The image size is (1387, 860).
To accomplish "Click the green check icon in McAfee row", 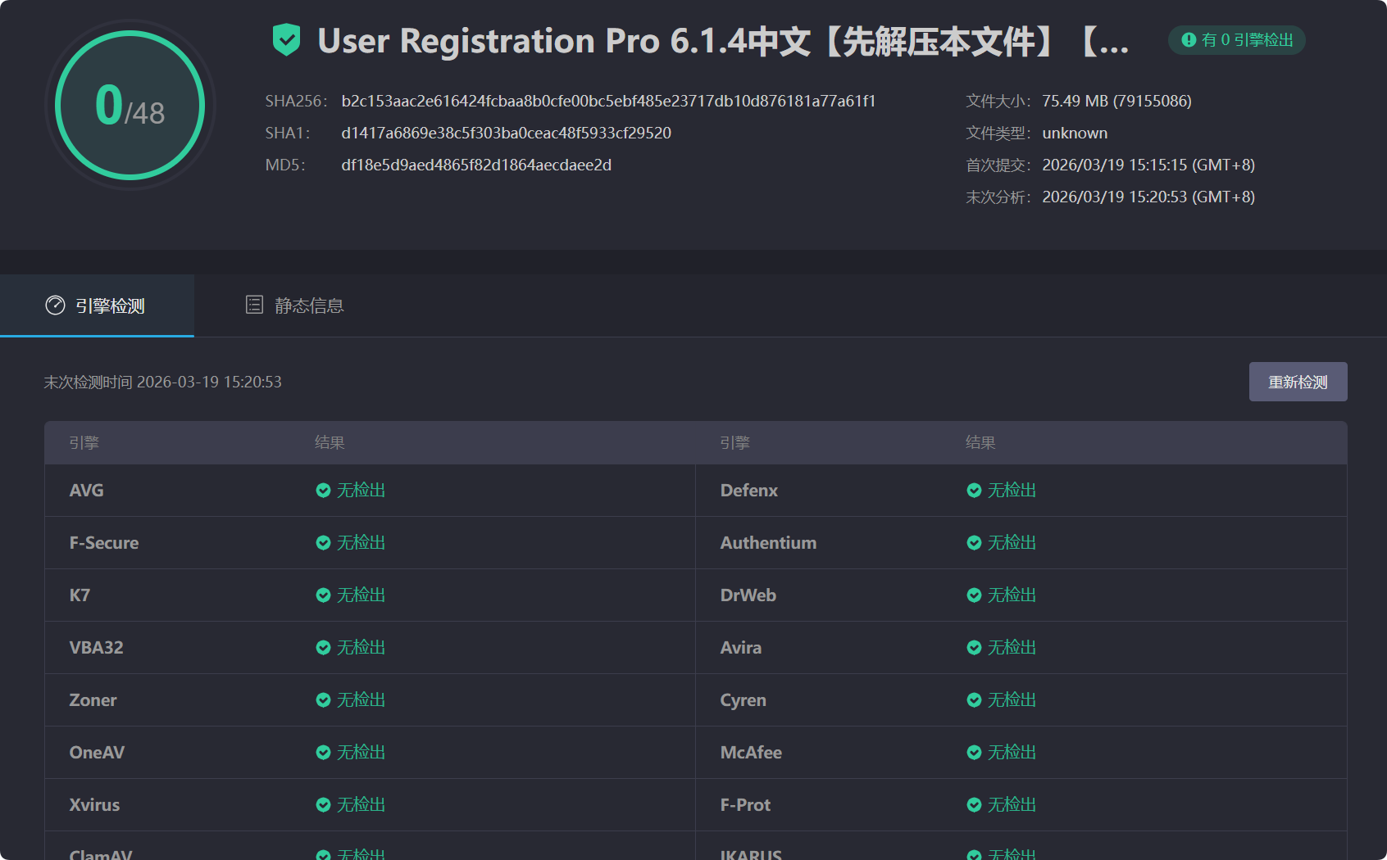I will coord(974,753).
